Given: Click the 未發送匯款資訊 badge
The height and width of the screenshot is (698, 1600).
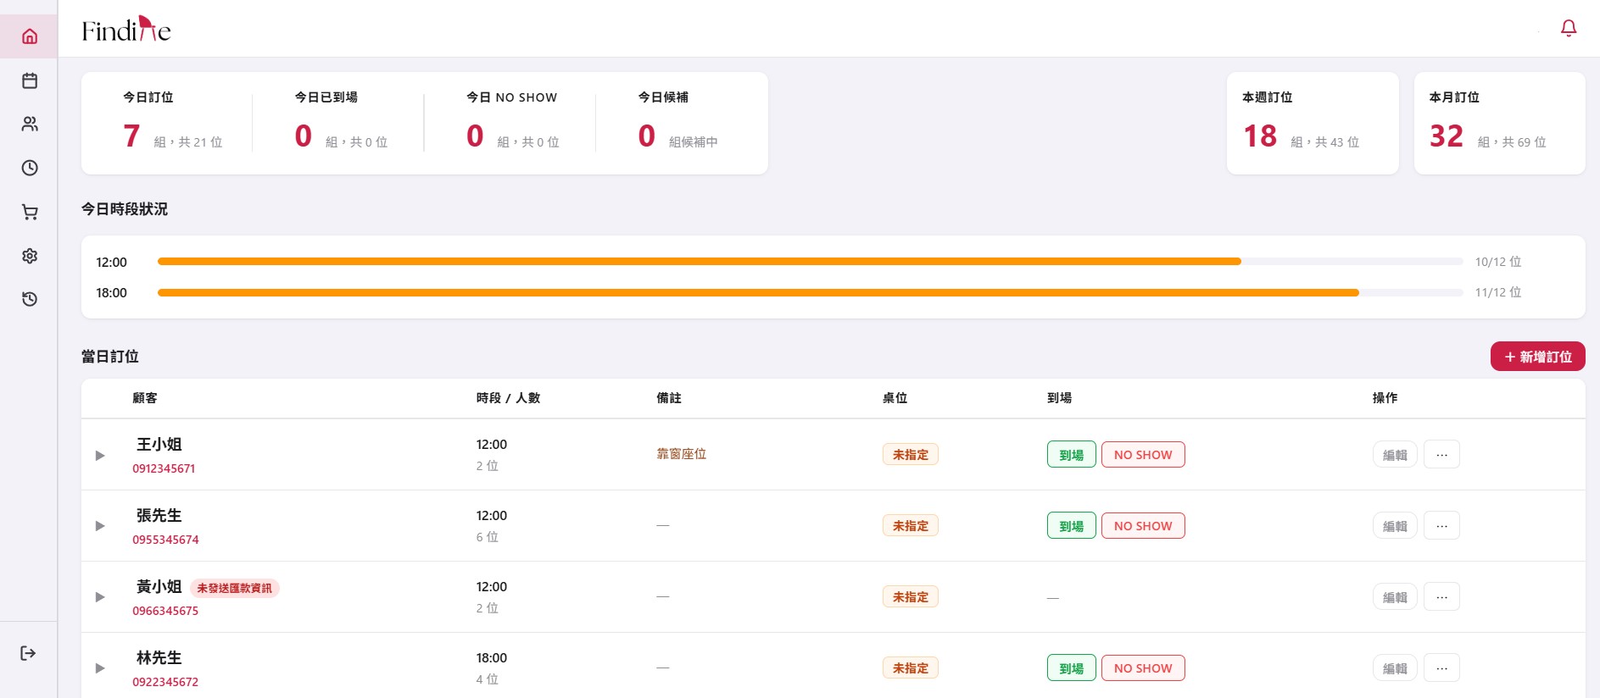Looking at the screenshot, I should coord(235,588).
